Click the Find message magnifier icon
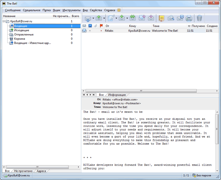The width and height of the screenshot is (221, 180). pyautogui.click(x=171, y=18)
